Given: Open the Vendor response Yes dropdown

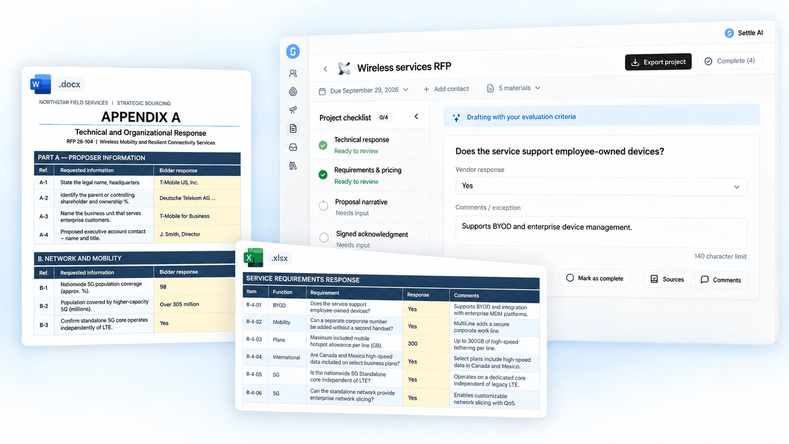Looking at the screenshot, I should (x=601, y=186).
